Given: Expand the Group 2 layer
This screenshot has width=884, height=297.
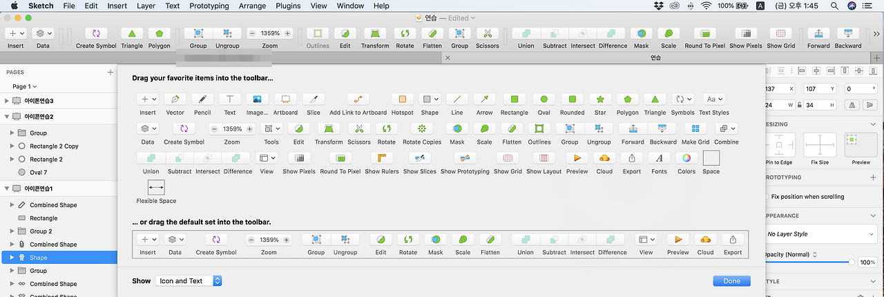Looking at the screenshot, I should (12, 231).
